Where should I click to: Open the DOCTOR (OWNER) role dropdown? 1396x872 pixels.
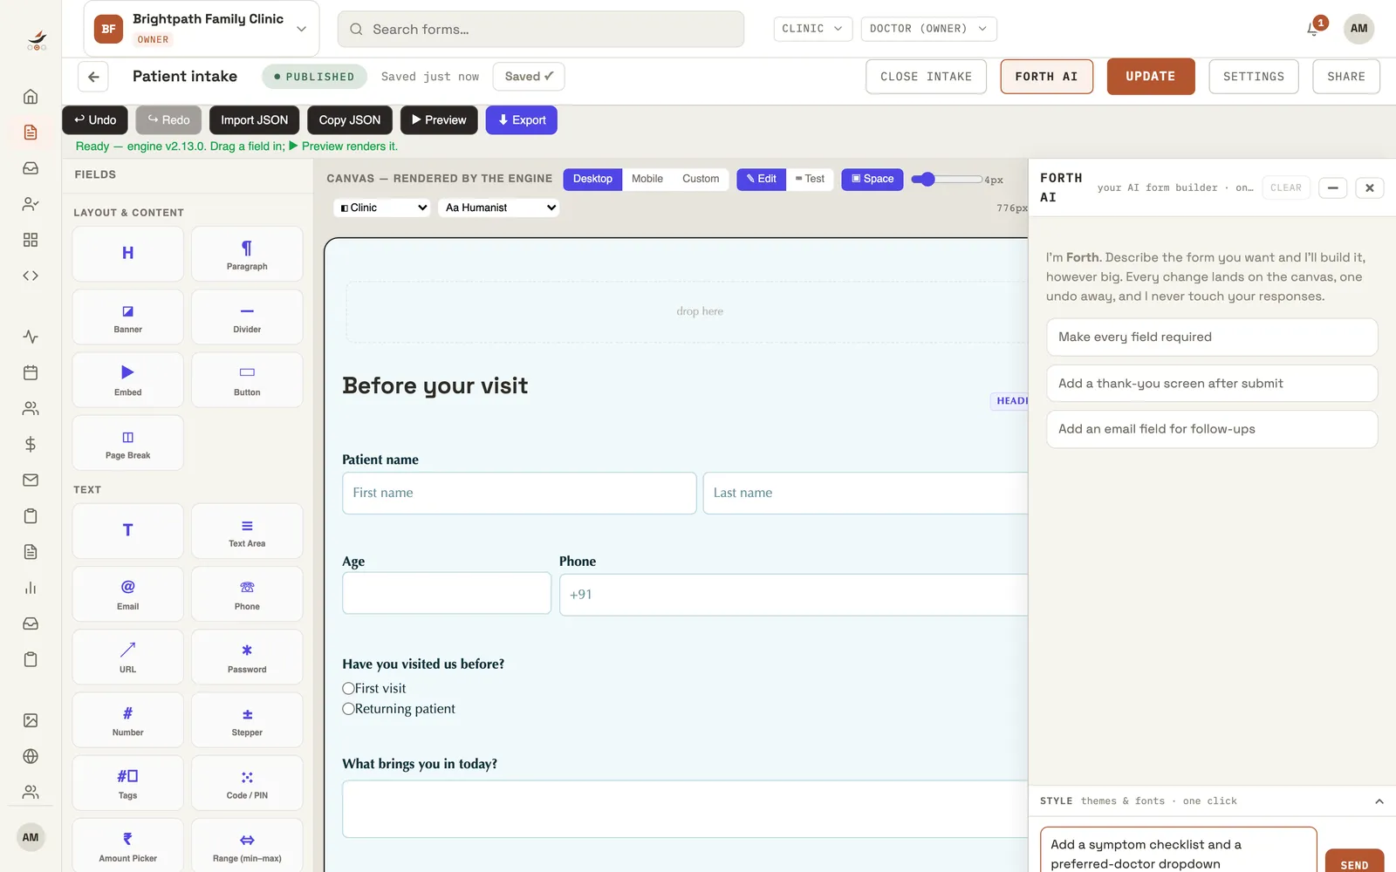[x=928, y=29]
